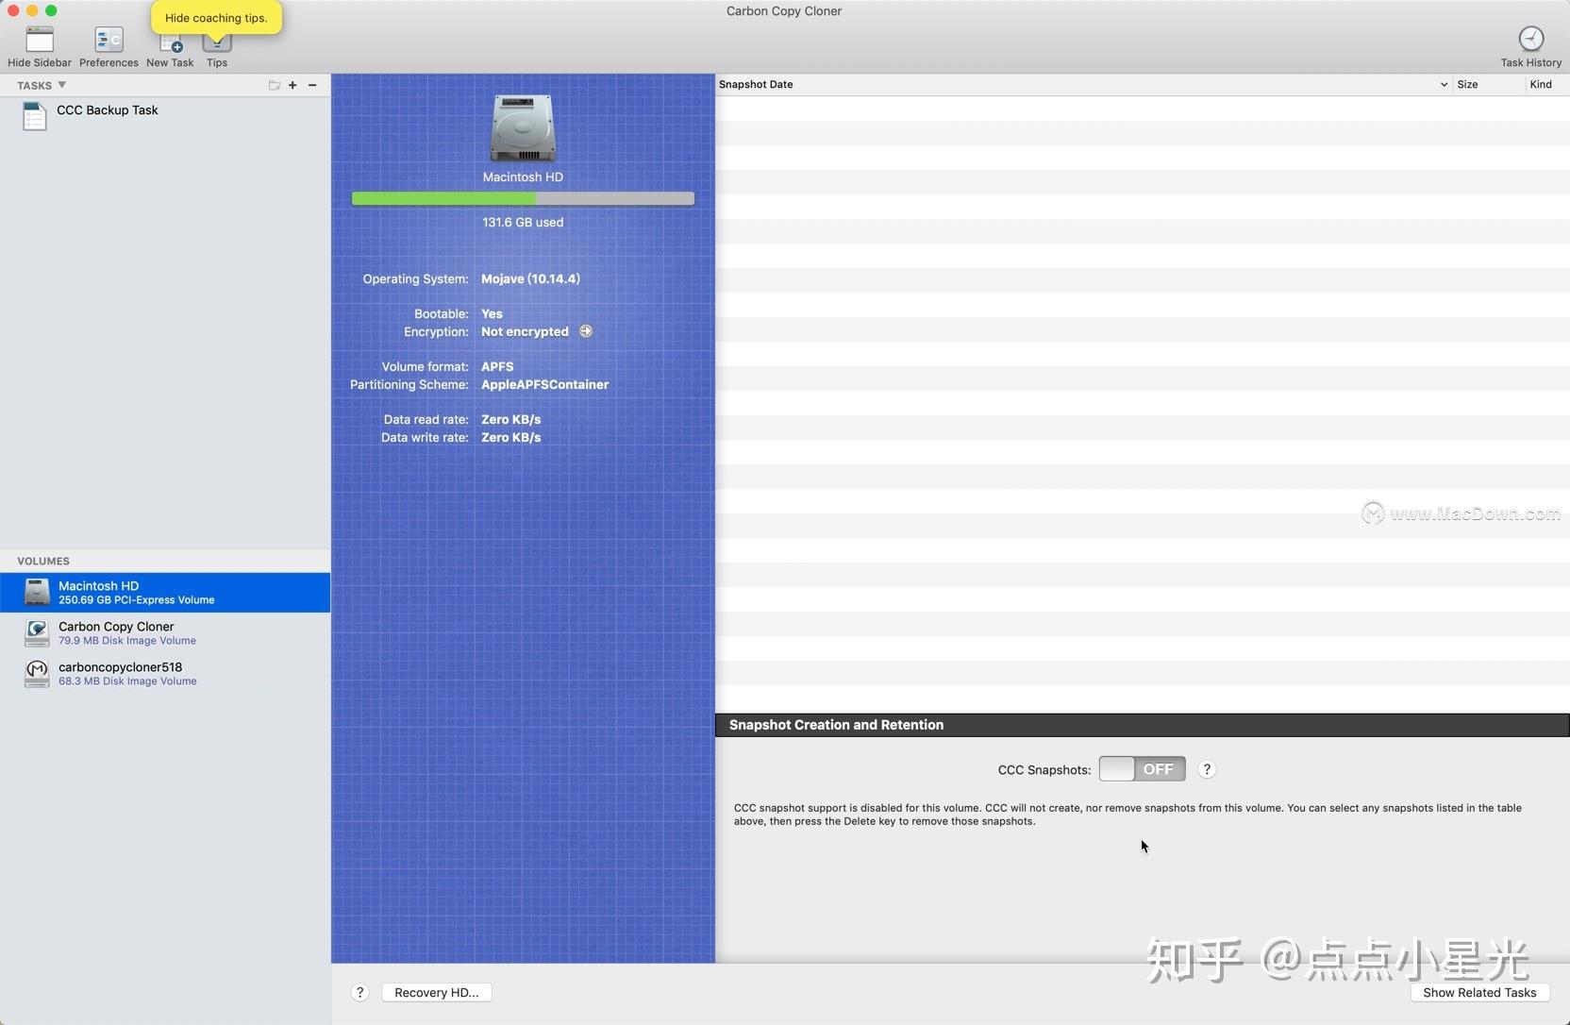Open the Snapshot Date sort dropdown
1570x1025 pixels.
(x=1444, y=84)
